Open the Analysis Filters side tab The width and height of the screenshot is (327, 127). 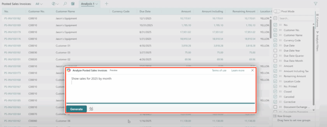(317, 41)
